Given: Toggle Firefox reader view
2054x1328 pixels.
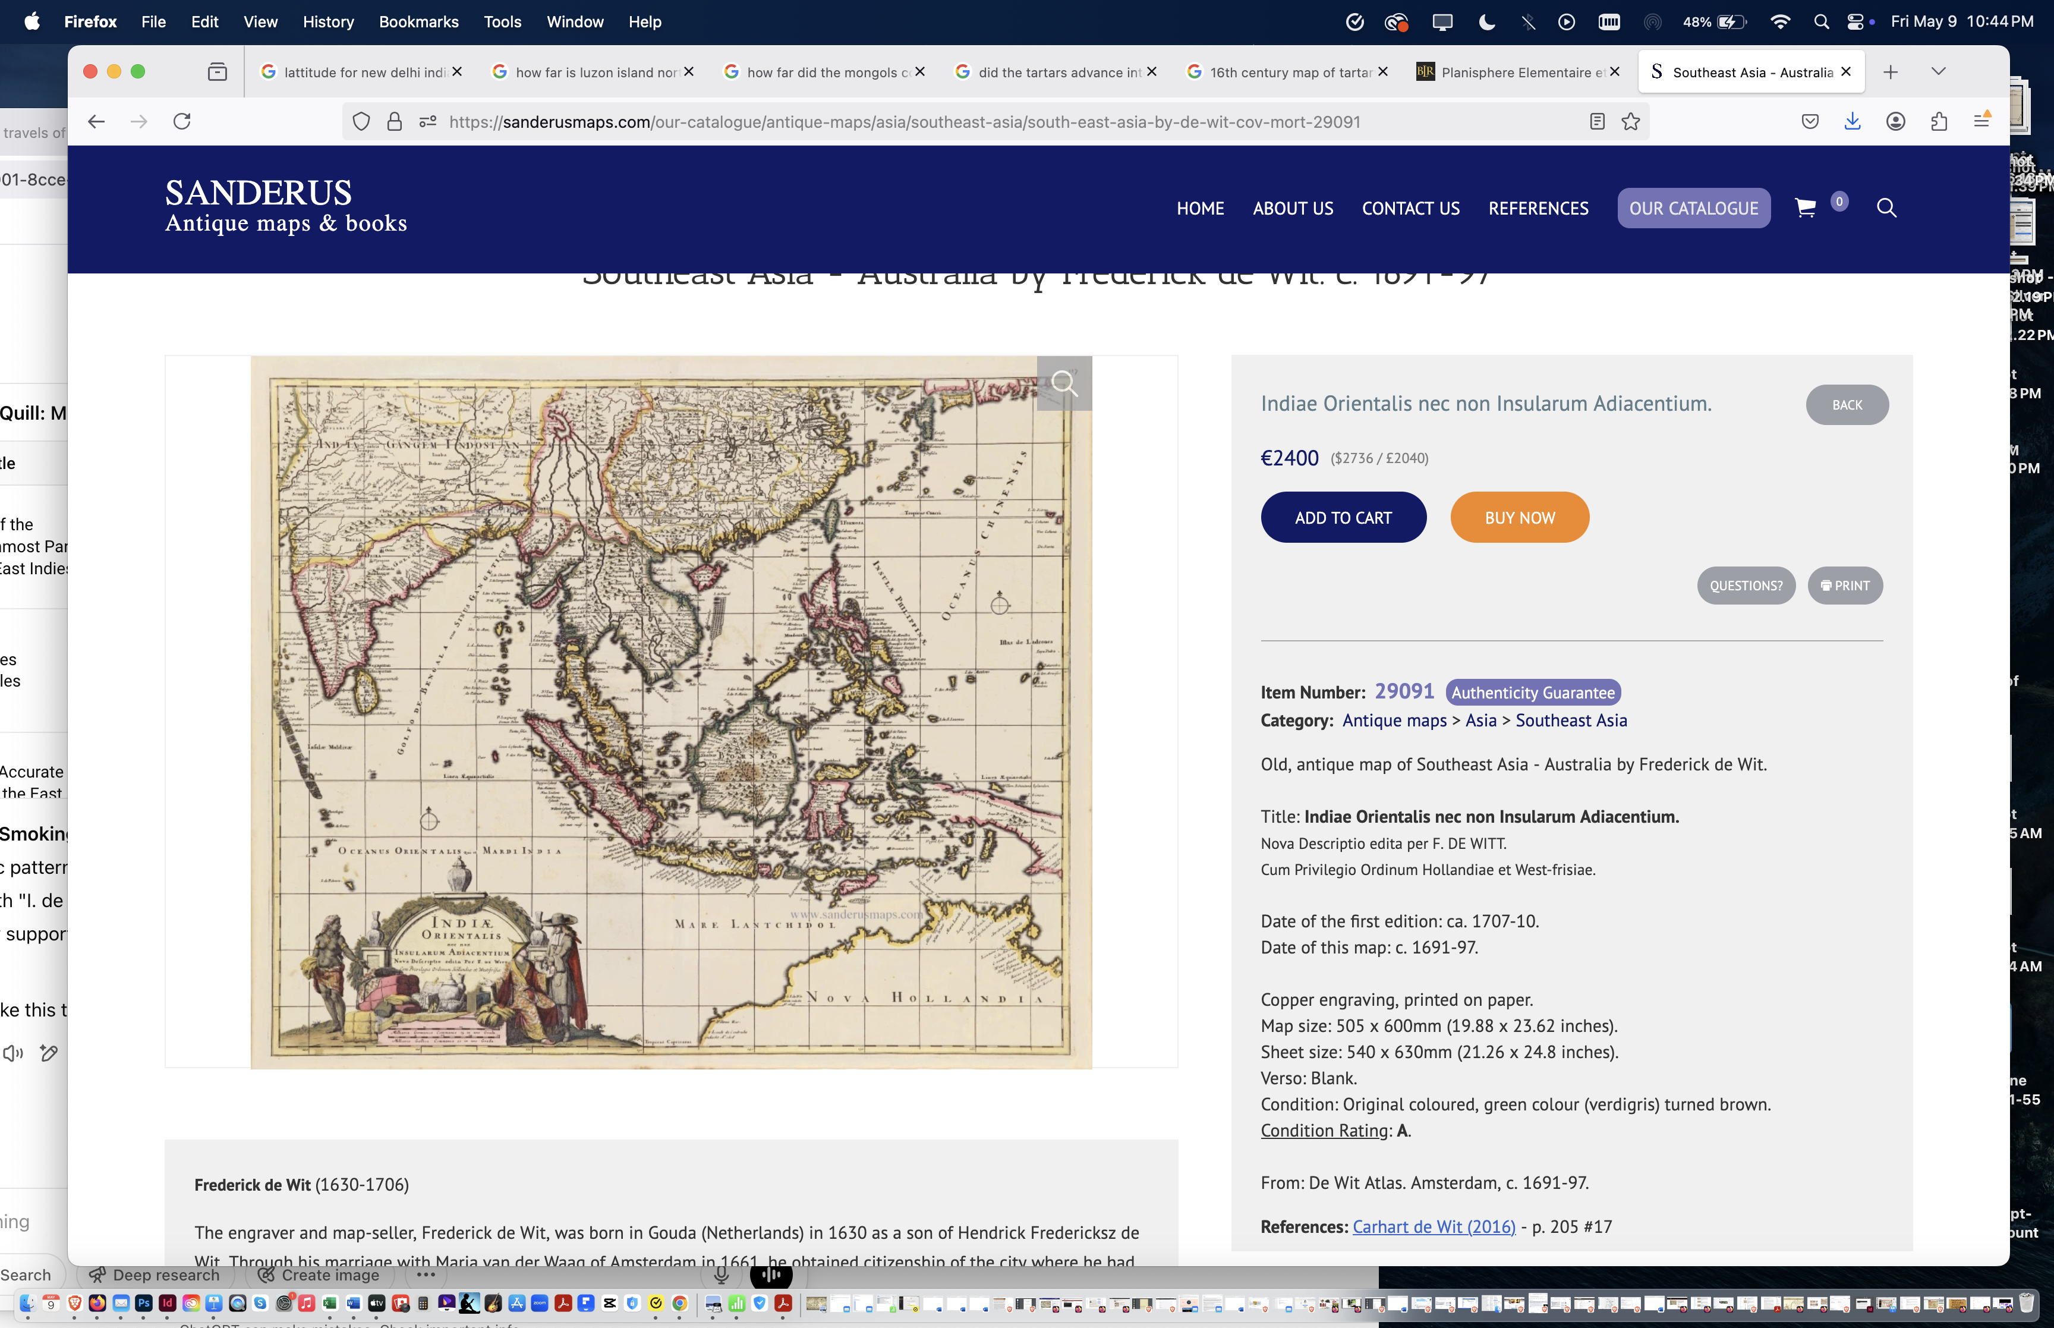Looking at the screenshot, I should pyautogui.click(x=1596, y=122).
